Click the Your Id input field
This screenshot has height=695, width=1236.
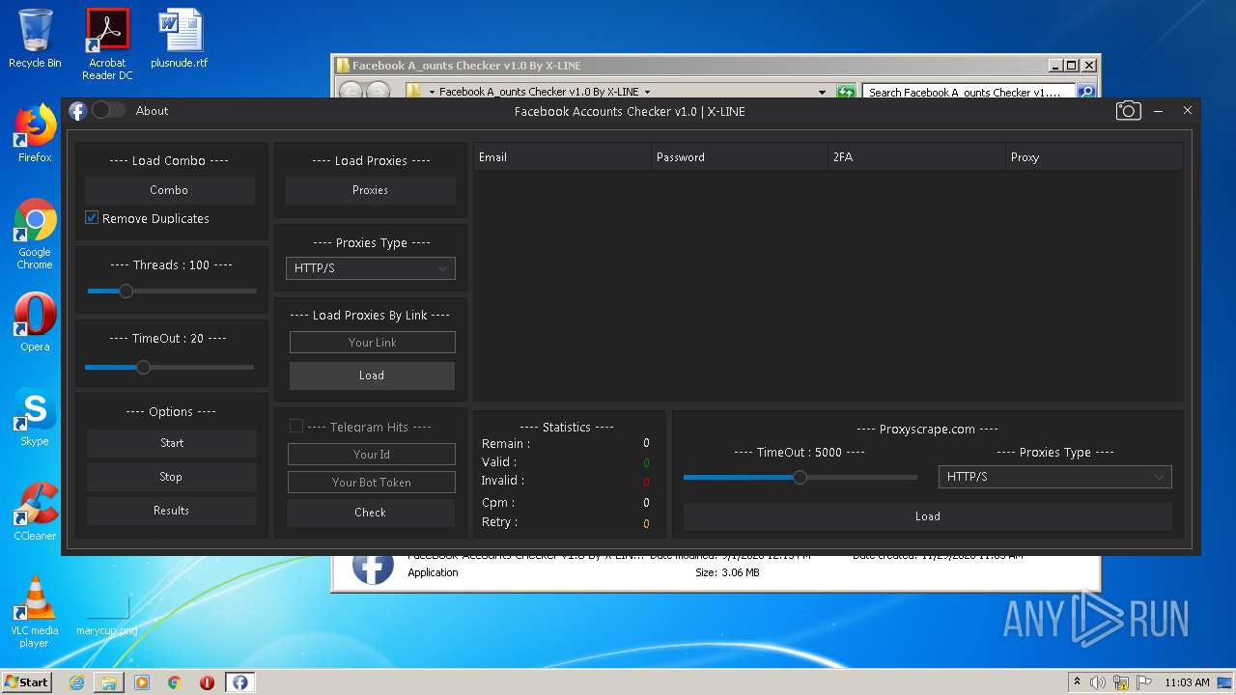[x=372, y=454]
